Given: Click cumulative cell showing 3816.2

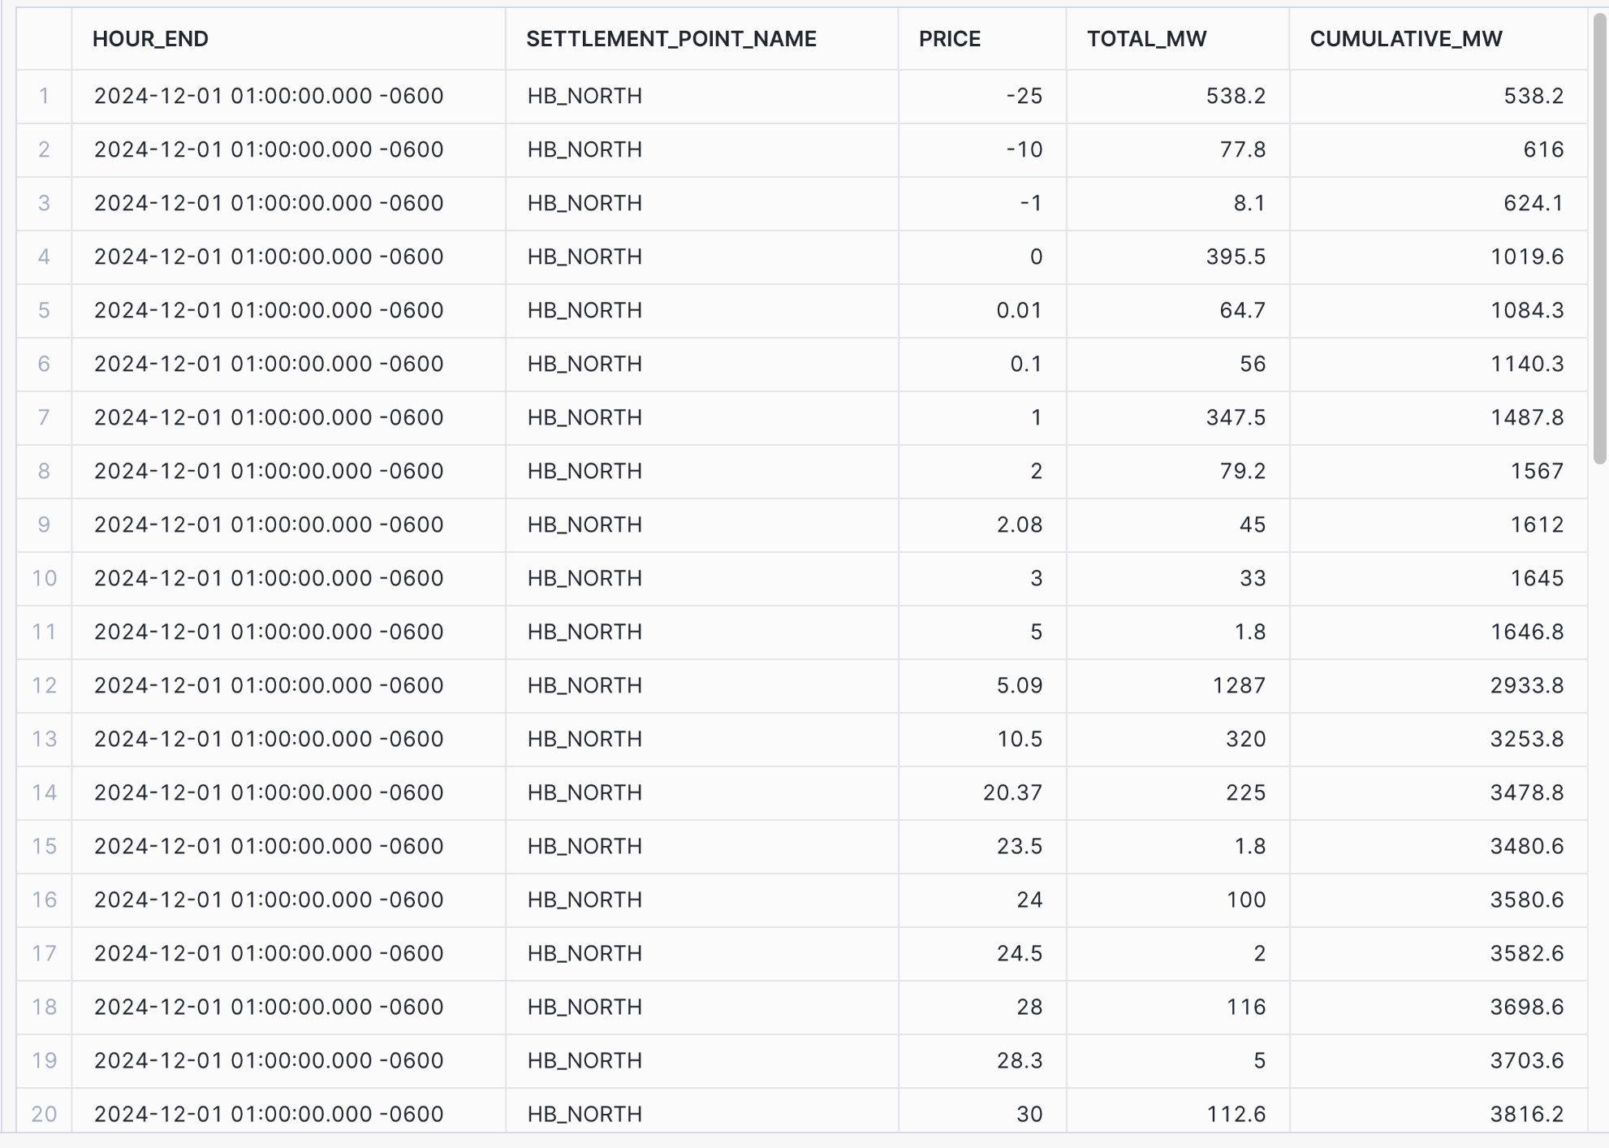Looking at the screenshot, I should (1526, 1113).
